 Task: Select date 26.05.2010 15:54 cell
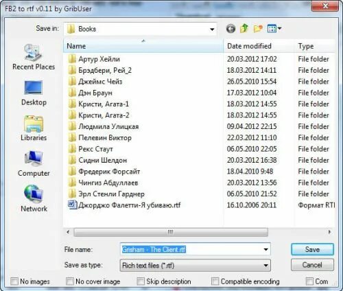coord(252,82)
